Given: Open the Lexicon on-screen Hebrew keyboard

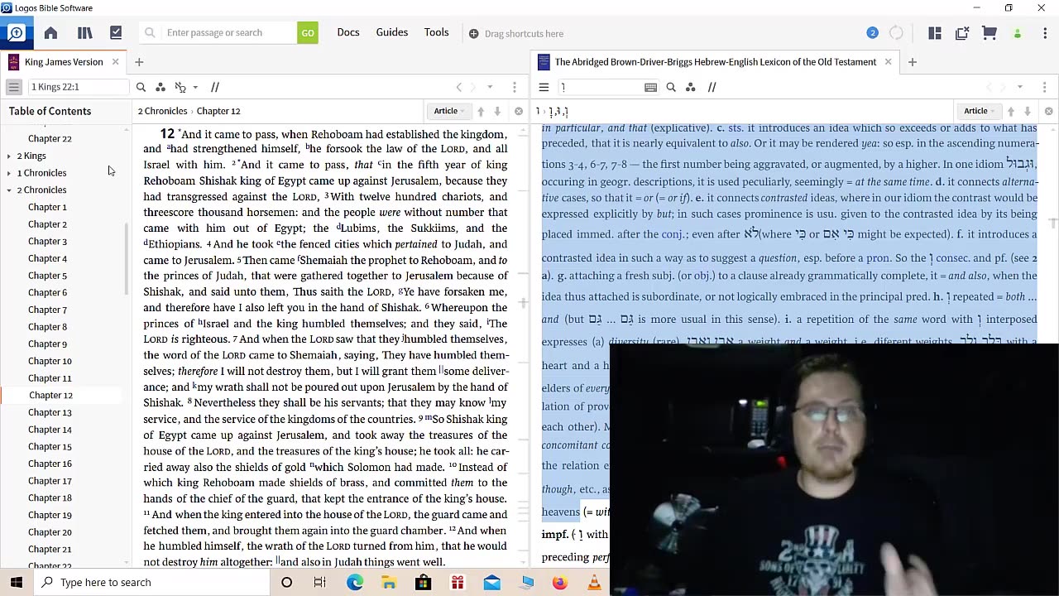Looking at the screenshot, I should coord(650,87).
